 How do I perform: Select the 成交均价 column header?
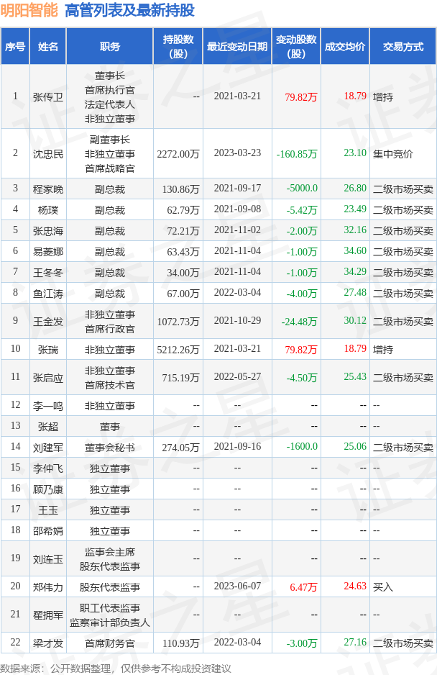click(x=345, y=47)
